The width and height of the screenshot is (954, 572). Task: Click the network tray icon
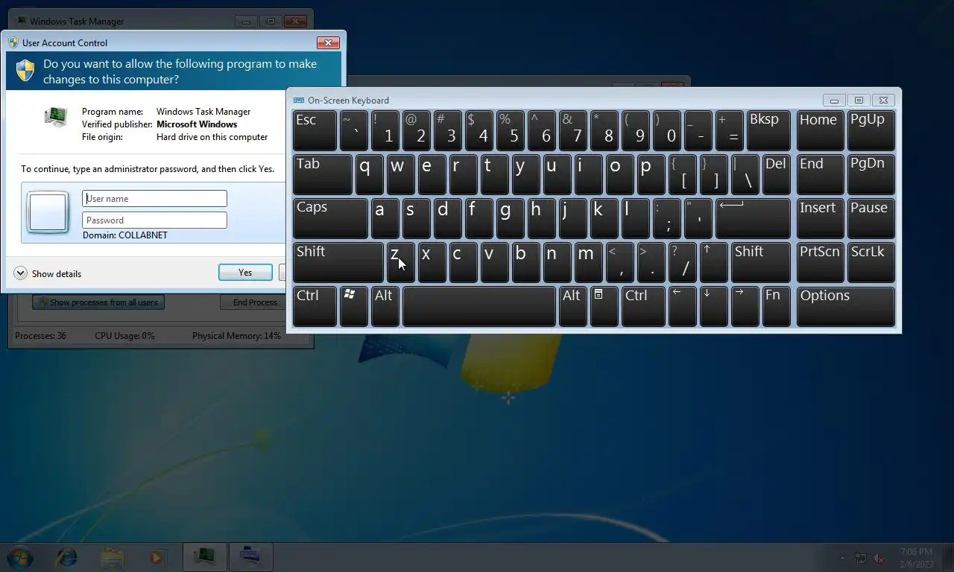[861, 558]
